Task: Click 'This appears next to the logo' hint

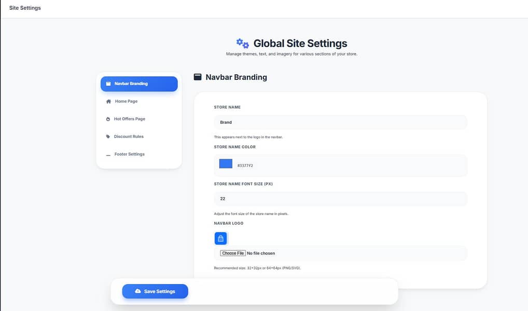Action: pyautogui.click(x=248, y=137)
